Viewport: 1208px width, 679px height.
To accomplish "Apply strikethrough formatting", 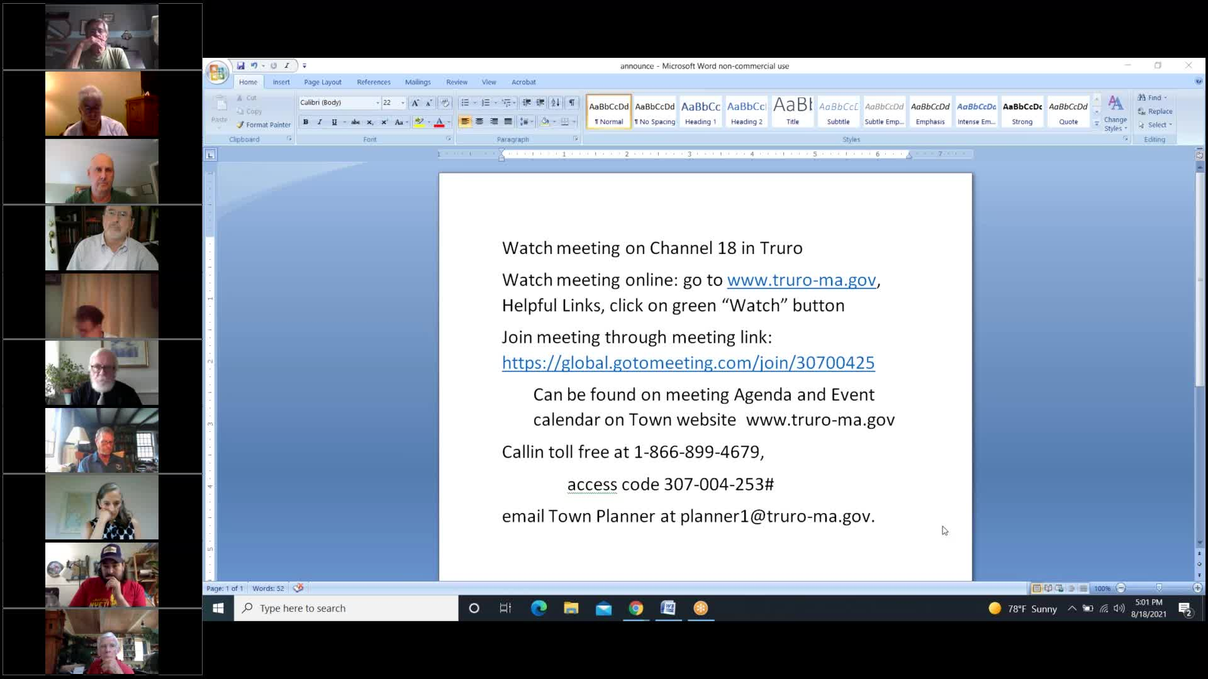I will click(355, 122).
